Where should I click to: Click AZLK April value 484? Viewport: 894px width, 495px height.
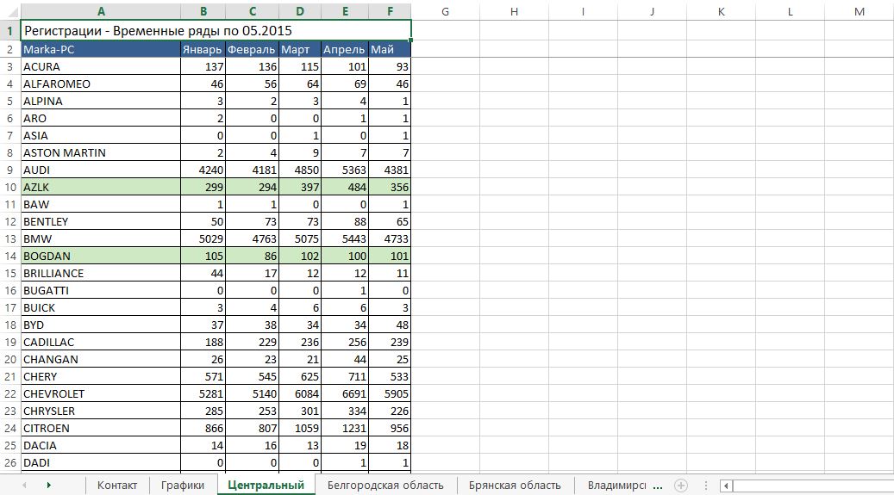345,187
